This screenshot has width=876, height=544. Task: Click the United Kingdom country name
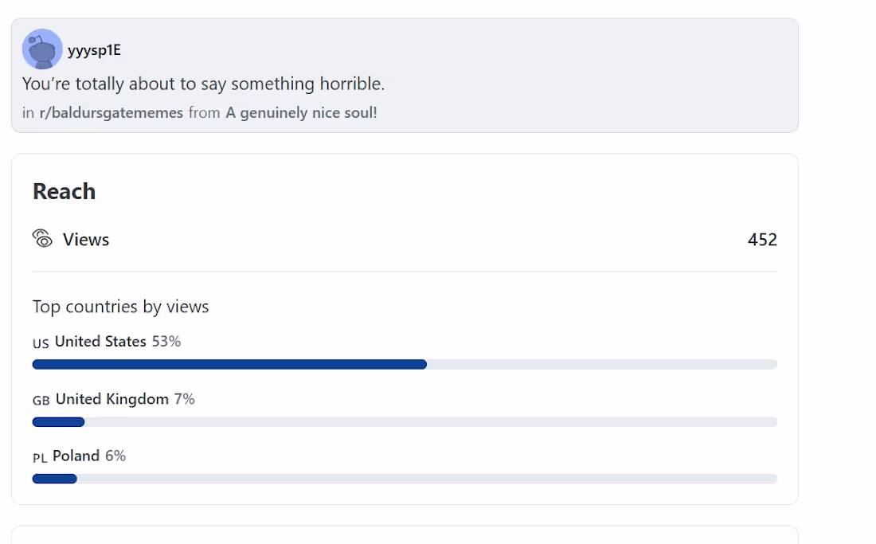[x=112, y=399]
